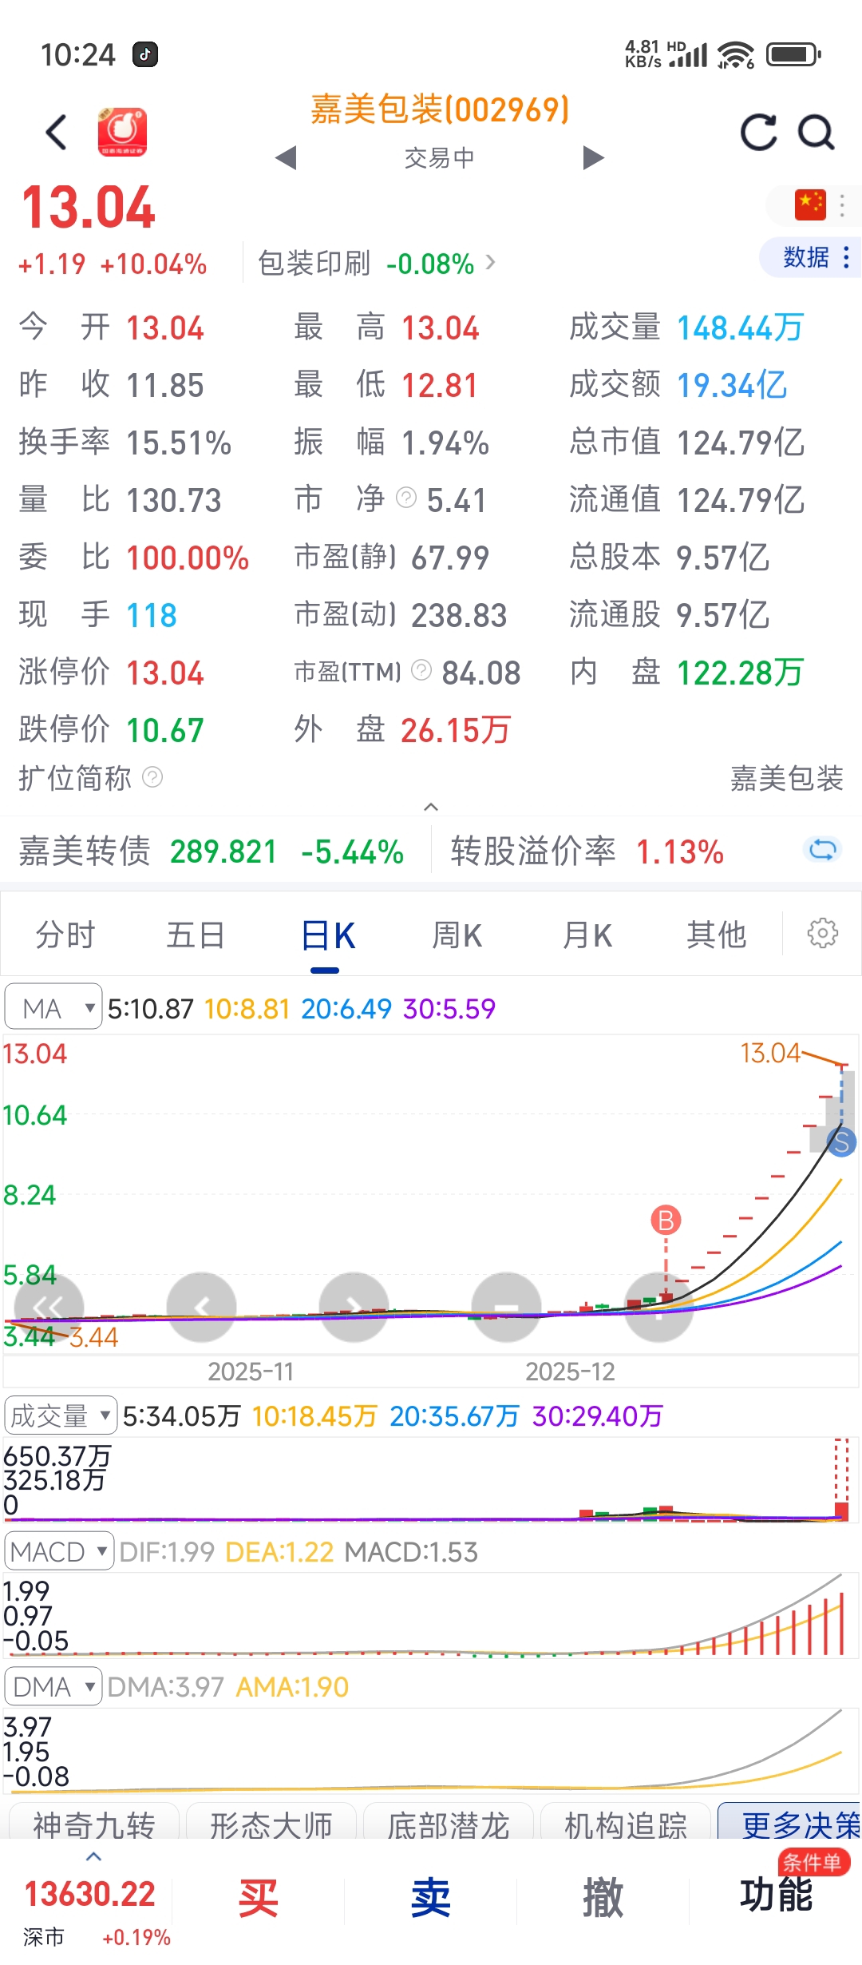Tap help icon beside 扩位简称
The height and width of the screenshot is (1965, 862).
click(x=152, y=776)
